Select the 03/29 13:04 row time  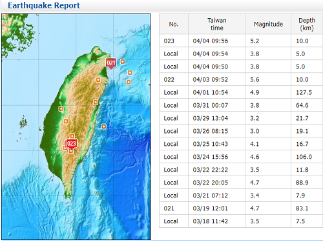211,118
